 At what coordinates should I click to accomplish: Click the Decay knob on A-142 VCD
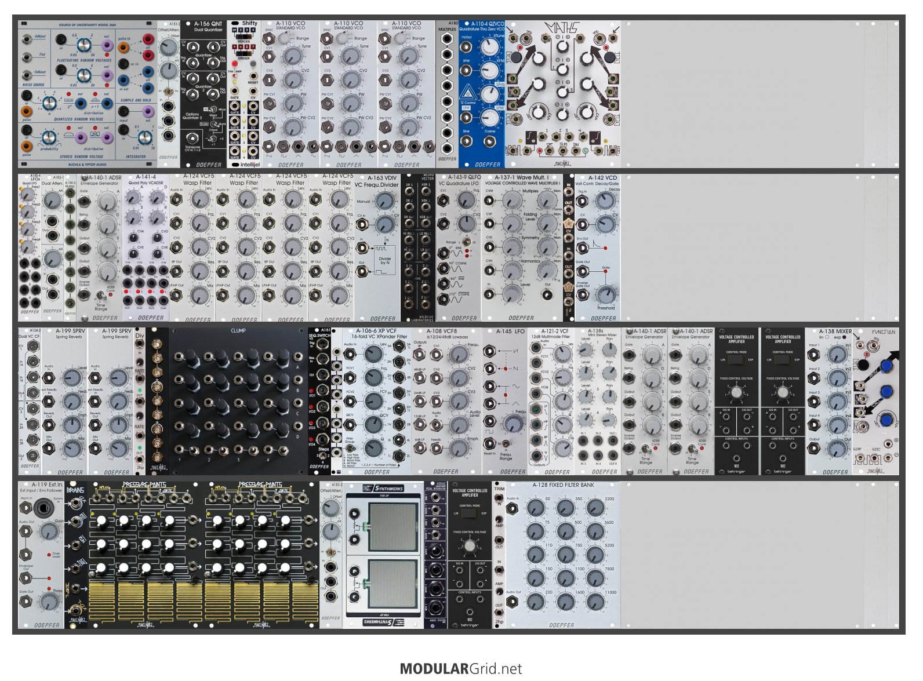point(605,201)
